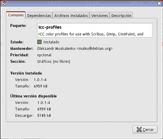Click the Synaptic icon in title bar
Viewport: 163px width, 139px height.
(x=5, y=3)
